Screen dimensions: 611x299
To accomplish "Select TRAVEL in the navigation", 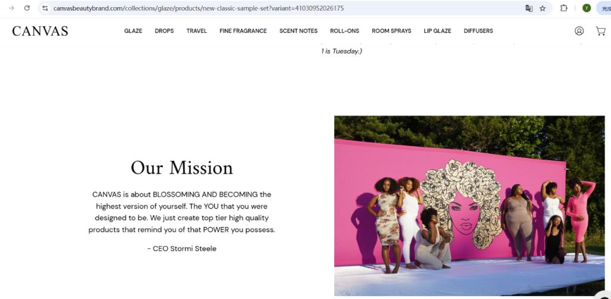I will tap(197, 31).
